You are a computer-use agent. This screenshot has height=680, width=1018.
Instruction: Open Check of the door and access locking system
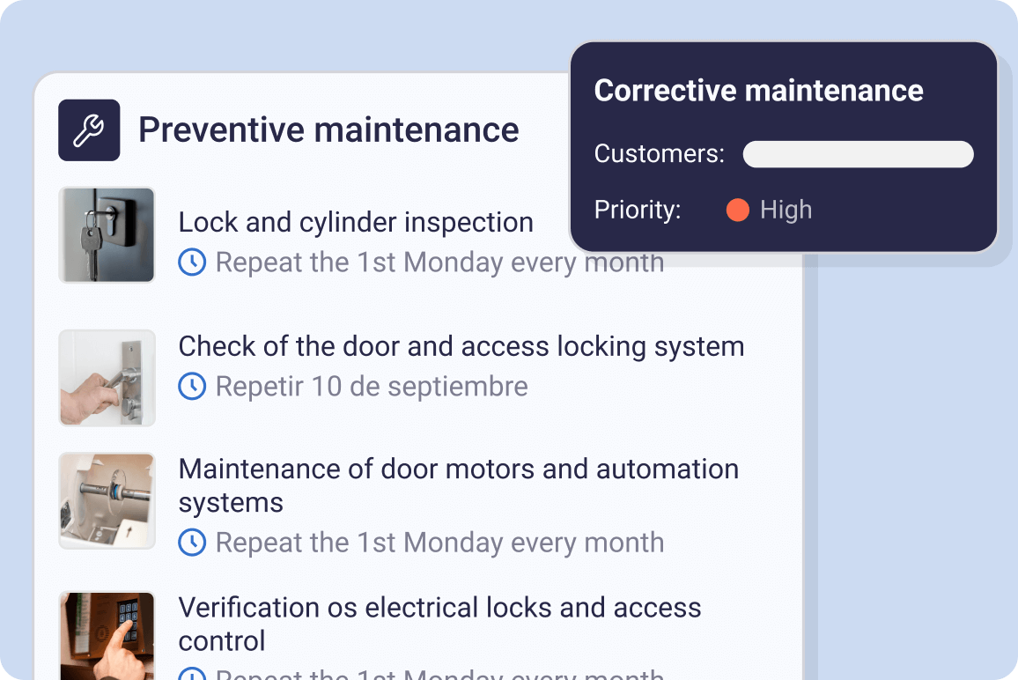point(461,346)
